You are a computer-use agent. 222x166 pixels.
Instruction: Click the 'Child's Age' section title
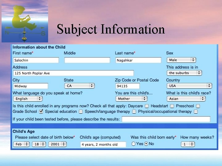pyautogui.click(x=24, y=132)
